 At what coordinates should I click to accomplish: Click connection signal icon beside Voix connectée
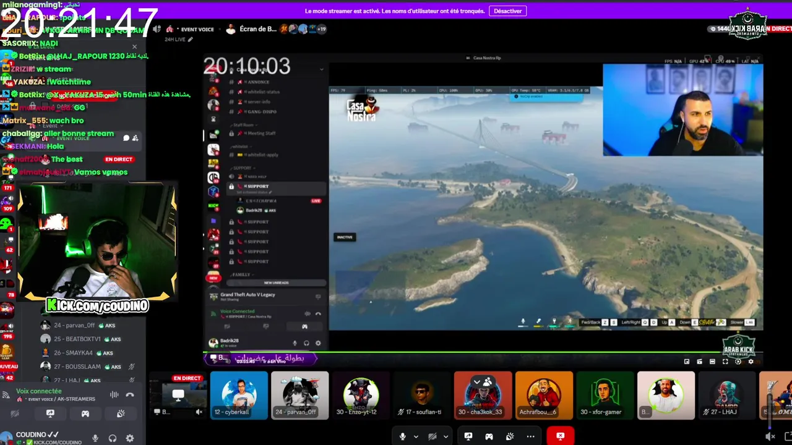tap(6, 395)
